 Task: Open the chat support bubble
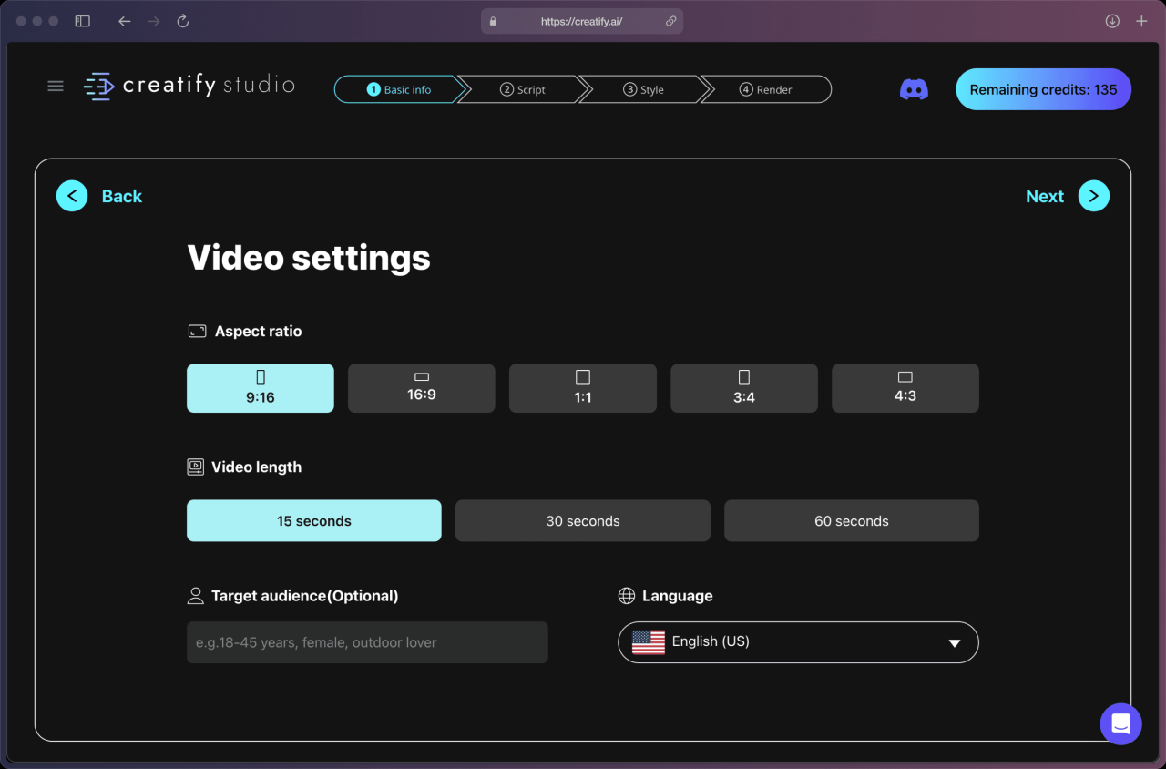tap(1120, 723)
